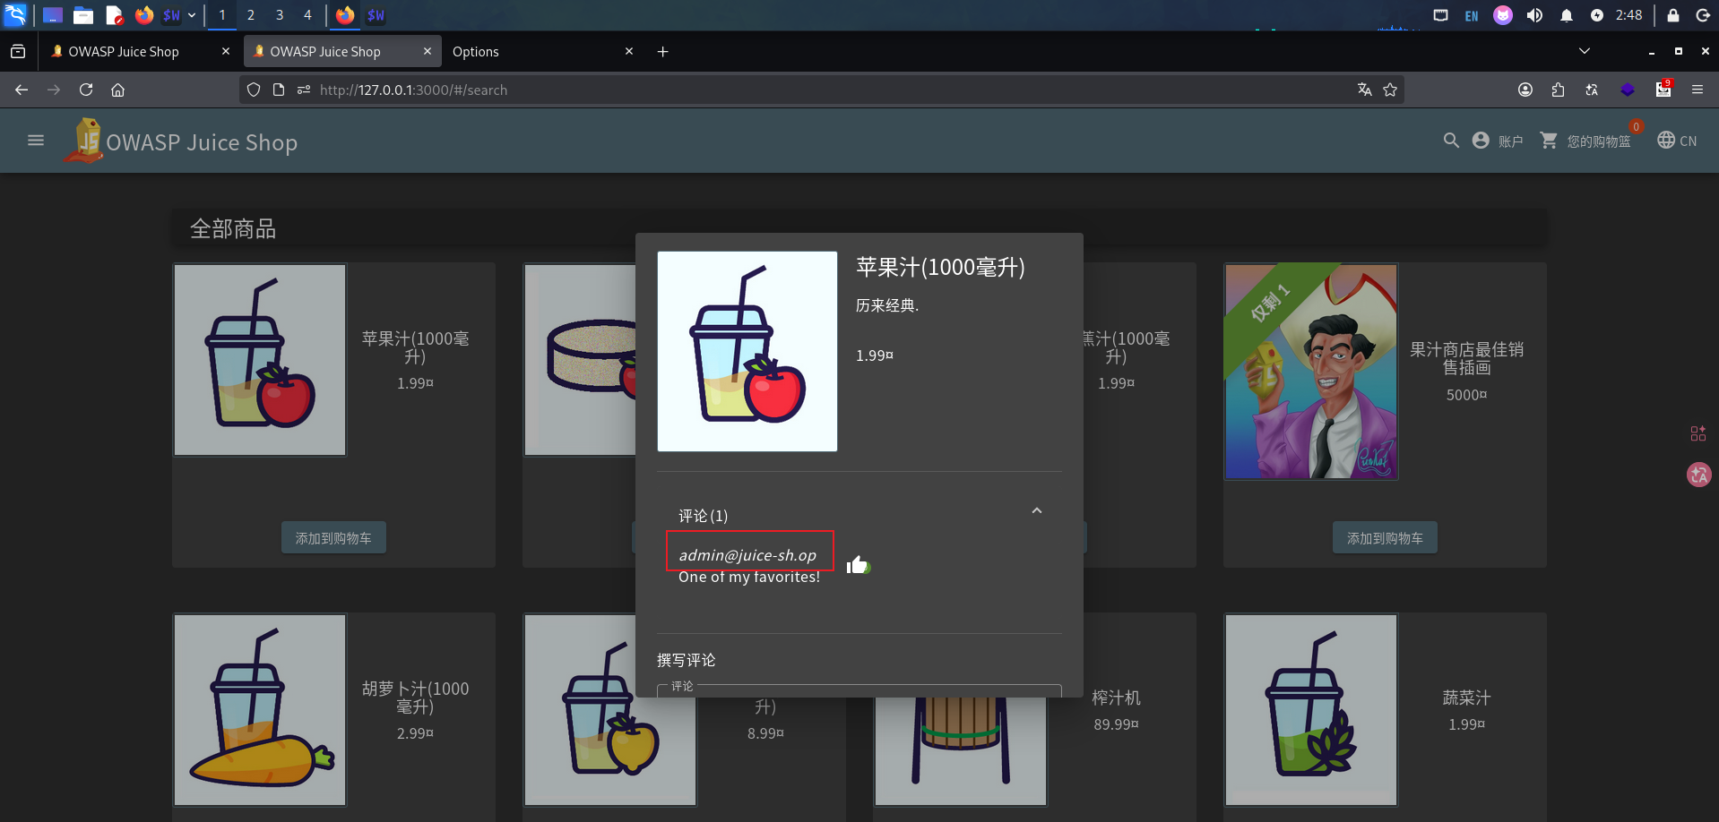The height and width of the screenshot is (822, 1719).
Task: Switch to workspace 4
Action: point(307,15)
